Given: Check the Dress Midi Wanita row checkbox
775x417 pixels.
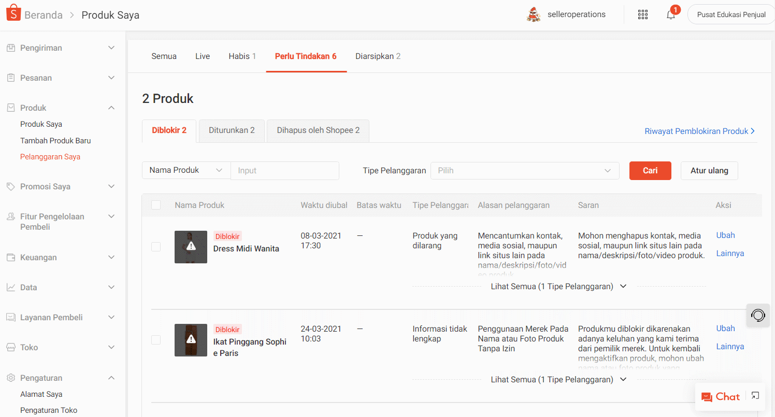Looking at the screenshot, I should point(156,247).
